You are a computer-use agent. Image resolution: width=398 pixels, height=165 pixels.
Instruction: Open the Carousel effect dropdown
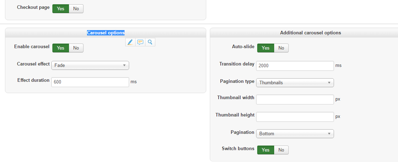tap(90, 65)
